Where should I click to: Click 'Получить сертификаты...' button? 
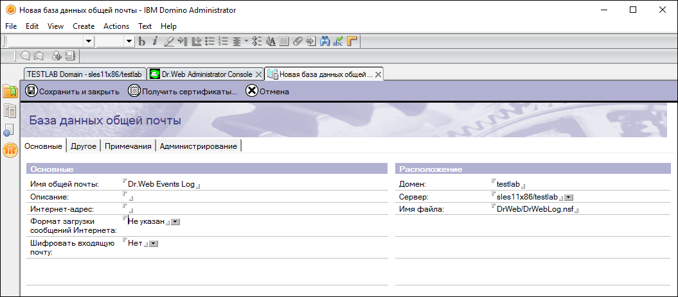pyautogui.click(x=183, y=92)
